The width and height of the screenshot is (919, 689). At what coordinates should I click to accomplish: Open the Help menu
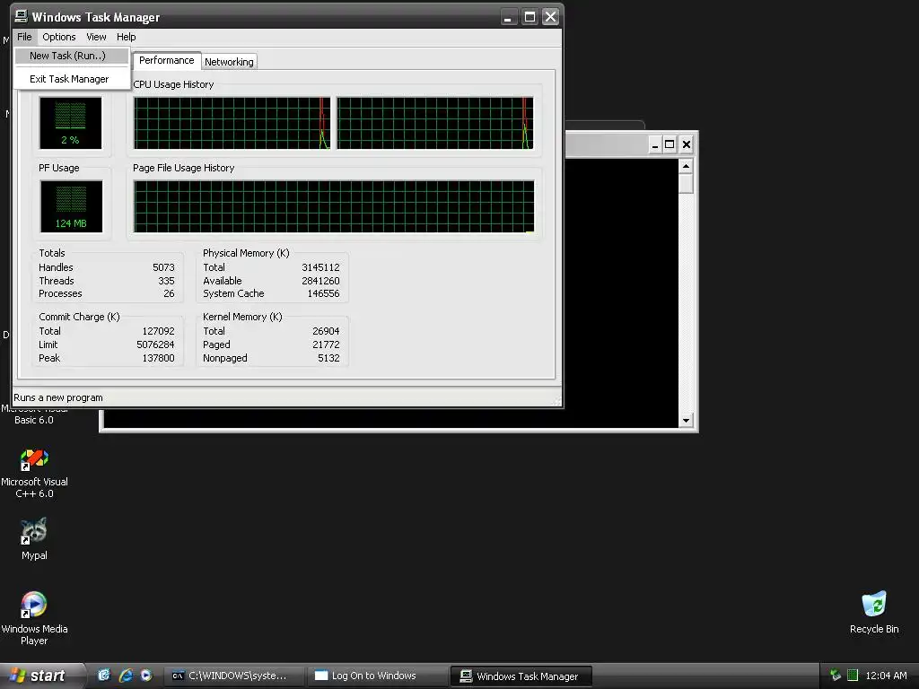[x=126, y=37]
